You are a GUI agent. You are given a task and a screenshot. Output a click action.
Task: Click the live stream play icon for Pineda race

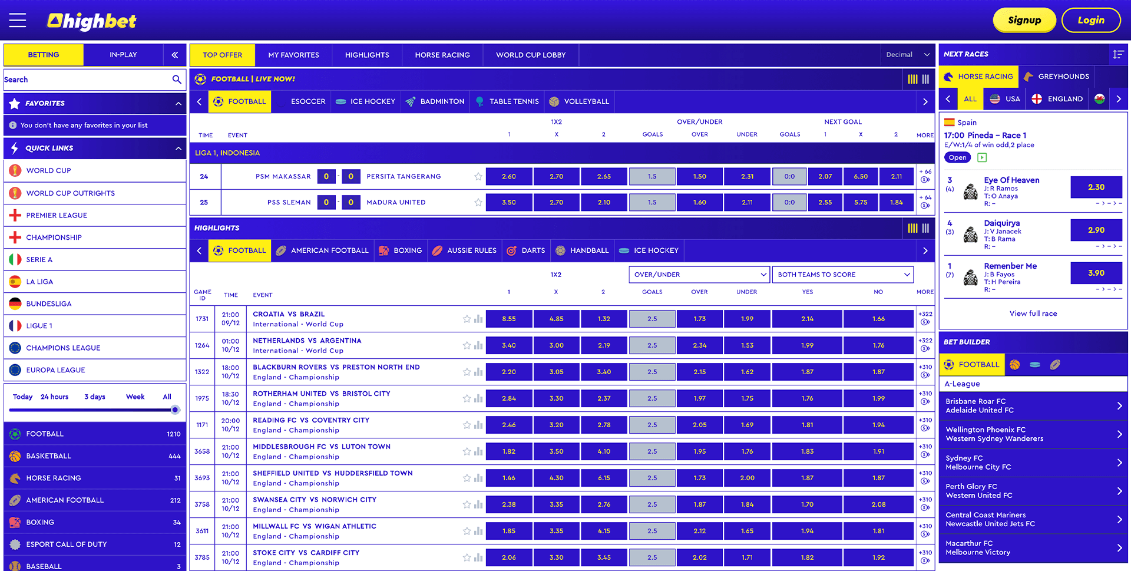tap(982, 157)
